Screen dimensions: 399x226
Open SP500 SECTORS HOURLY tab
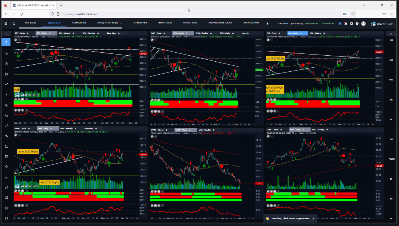coord(220,23)
